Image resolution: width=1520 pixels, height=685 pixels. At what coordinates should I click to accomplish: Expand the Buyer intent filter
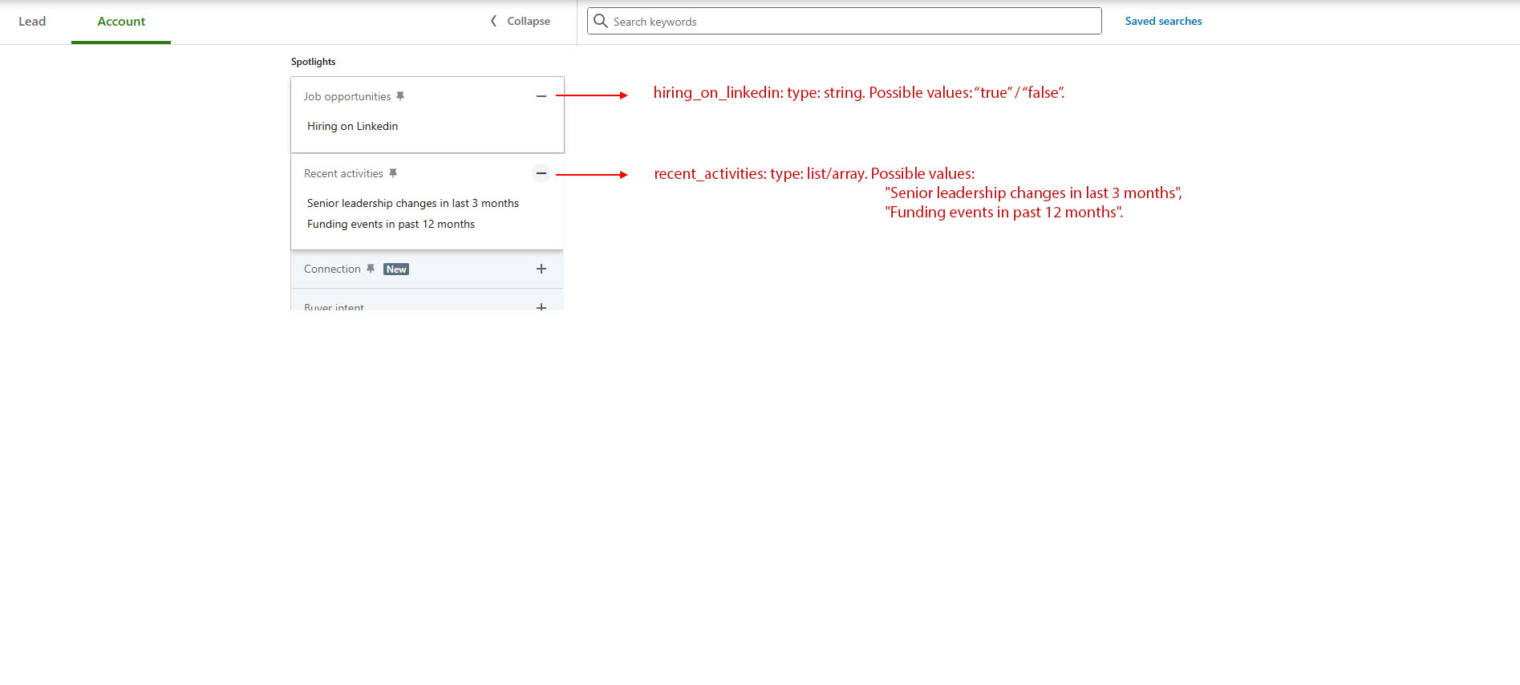541,306
